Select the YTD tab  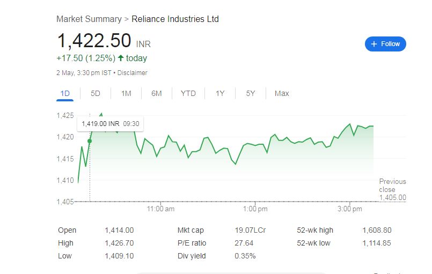(x=188, y=93)
